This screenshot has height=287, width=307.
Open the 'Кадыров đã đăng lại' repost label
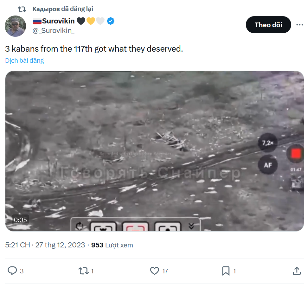click(x=63, y=9)
